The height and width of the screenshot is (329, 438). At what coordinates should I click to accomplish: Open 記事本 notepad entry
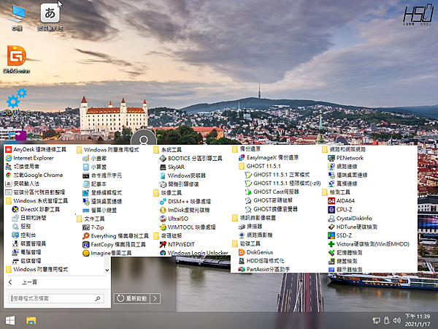(x=95, y=184)
